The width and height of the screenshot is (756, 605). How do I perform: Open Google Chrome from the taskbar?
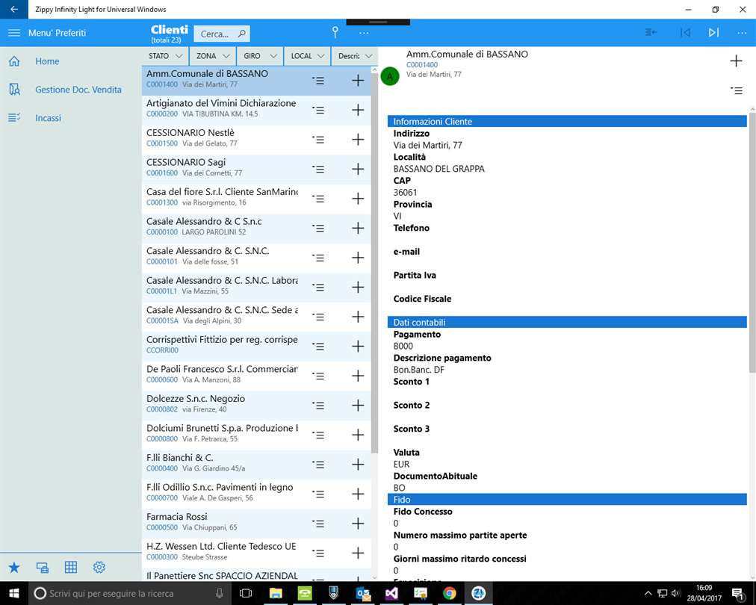450,593
